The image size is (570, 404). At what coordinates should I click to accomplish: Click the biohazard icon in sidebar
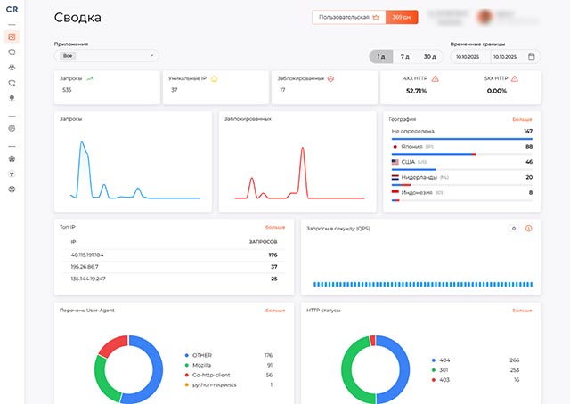coord(12,67)
